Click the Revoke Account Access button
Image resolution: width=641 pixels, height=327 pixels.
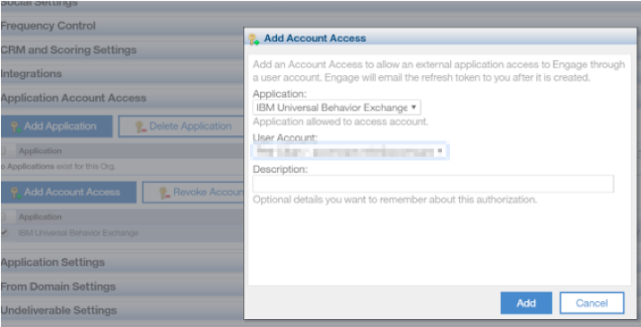[193, 192]
